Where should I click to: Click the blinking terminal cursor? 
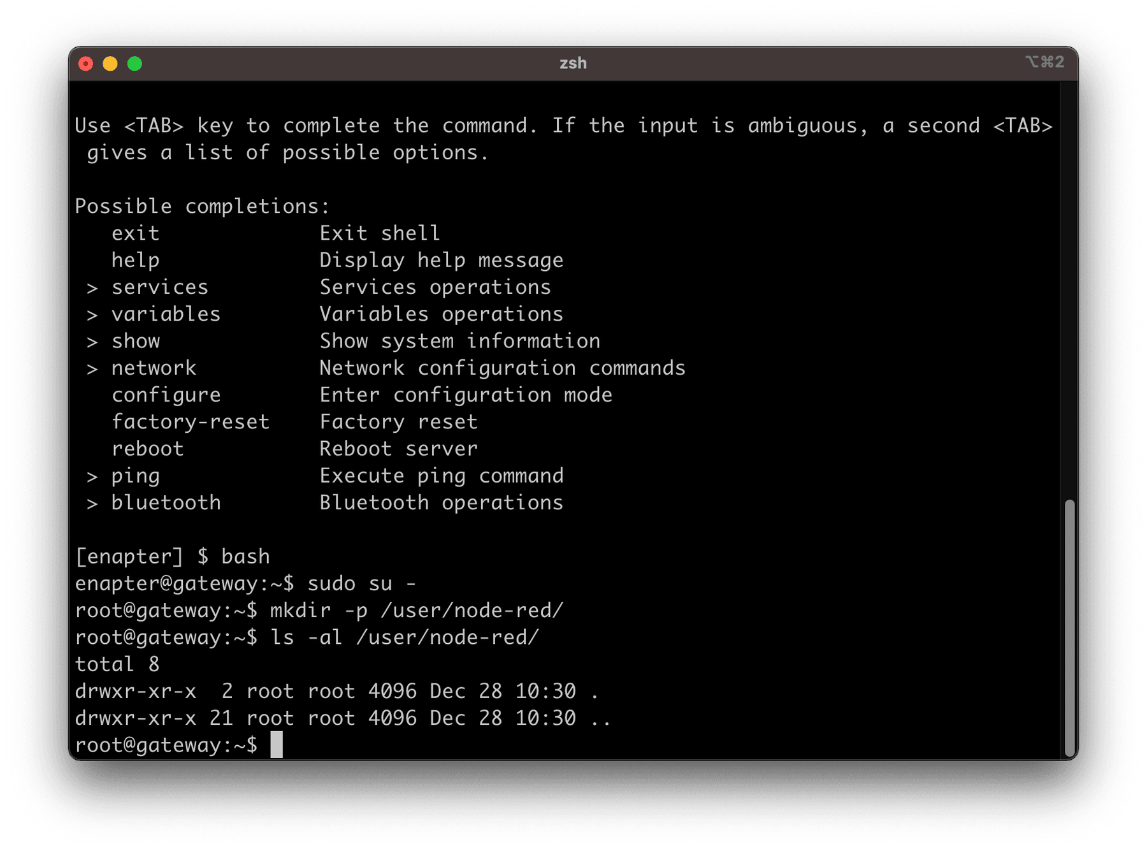tap(277, 745)
